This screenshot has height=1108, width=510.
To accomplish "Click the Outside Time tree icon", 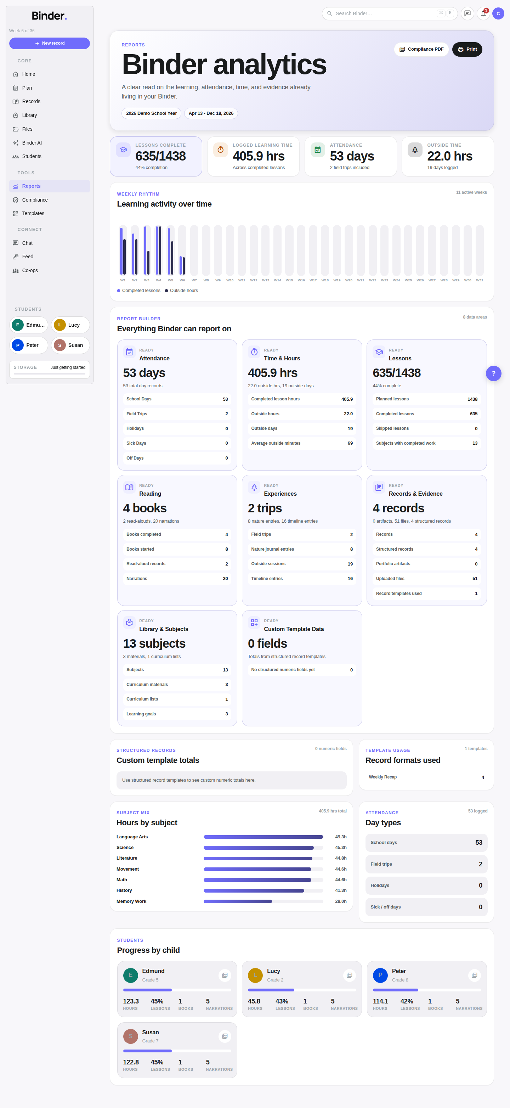I will point(415,150).
